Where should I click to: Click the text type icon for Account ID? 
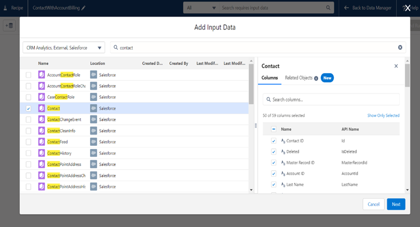point(283,174)
